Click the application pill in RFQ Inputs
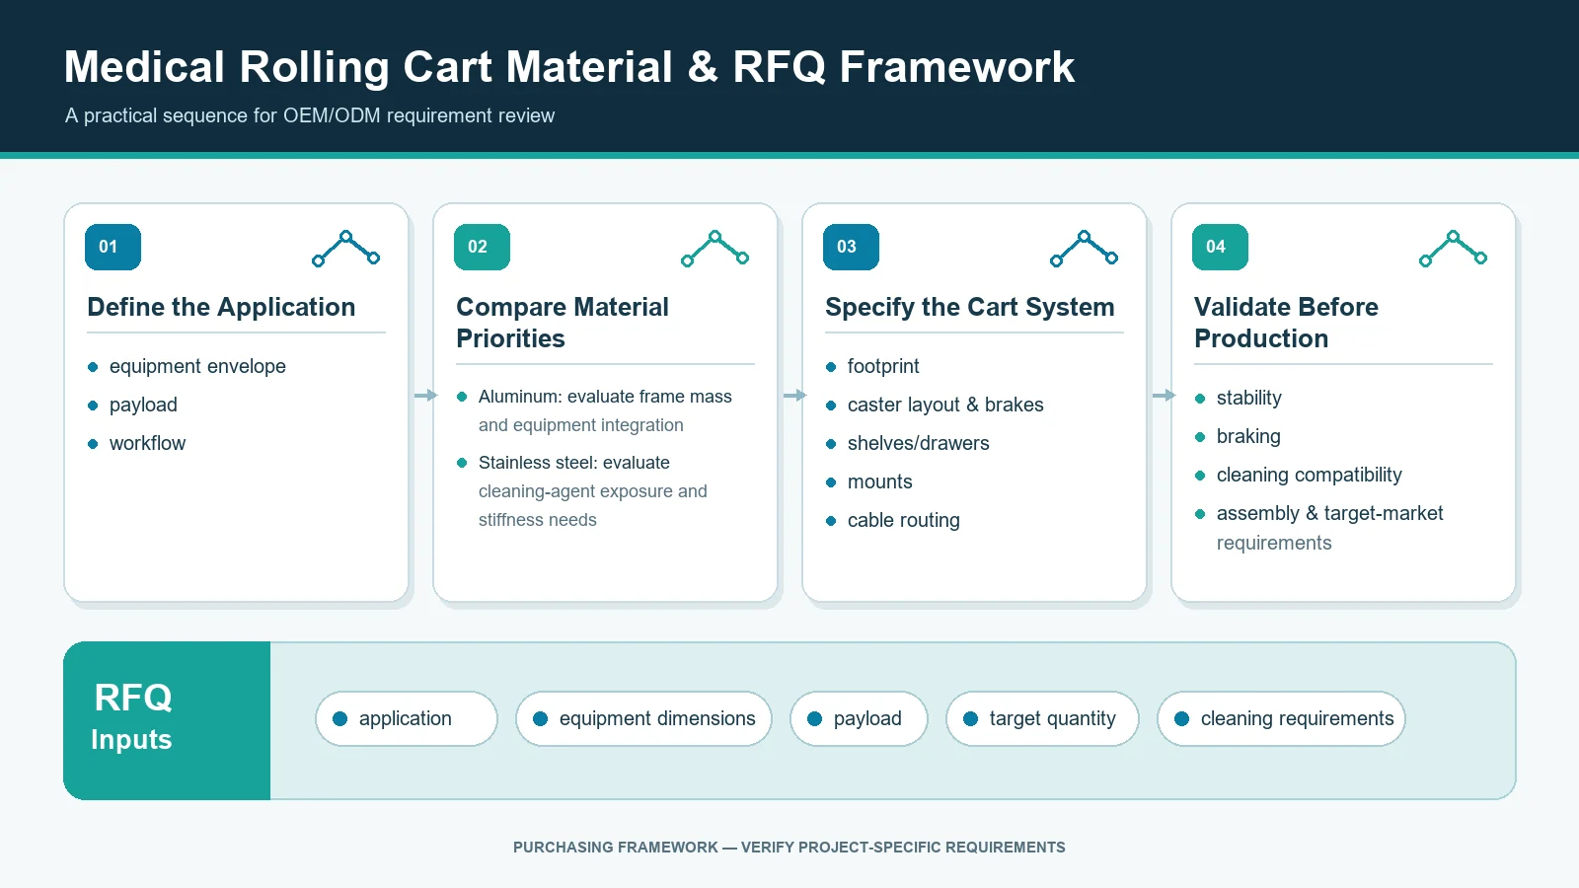Screen dimensions: 1579x888 pyautogui.click(x=407, y=718)
